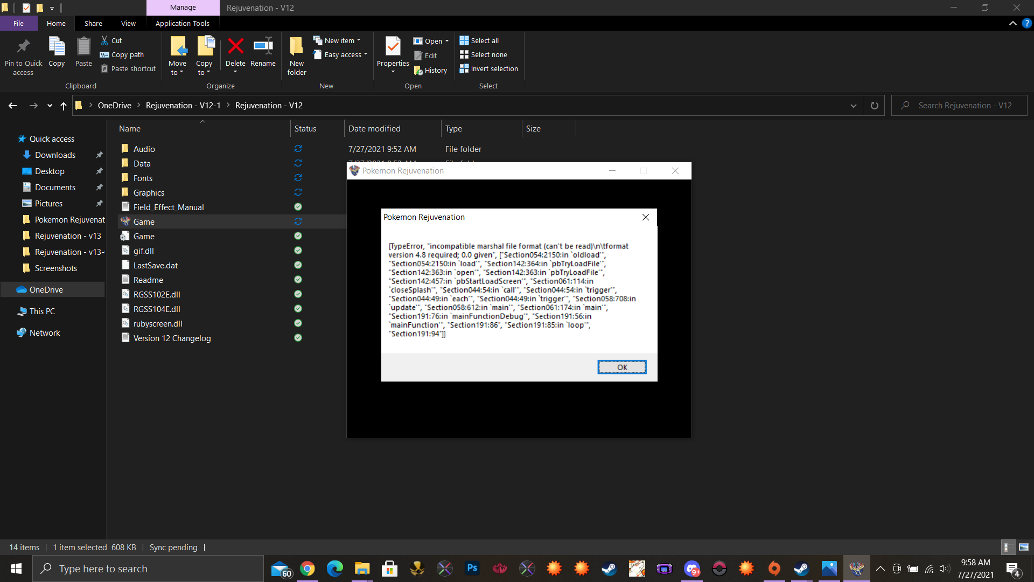This screenshot has height=582, width=1034.
Task: Select the Audio folder row
Action: coord(232,149)
